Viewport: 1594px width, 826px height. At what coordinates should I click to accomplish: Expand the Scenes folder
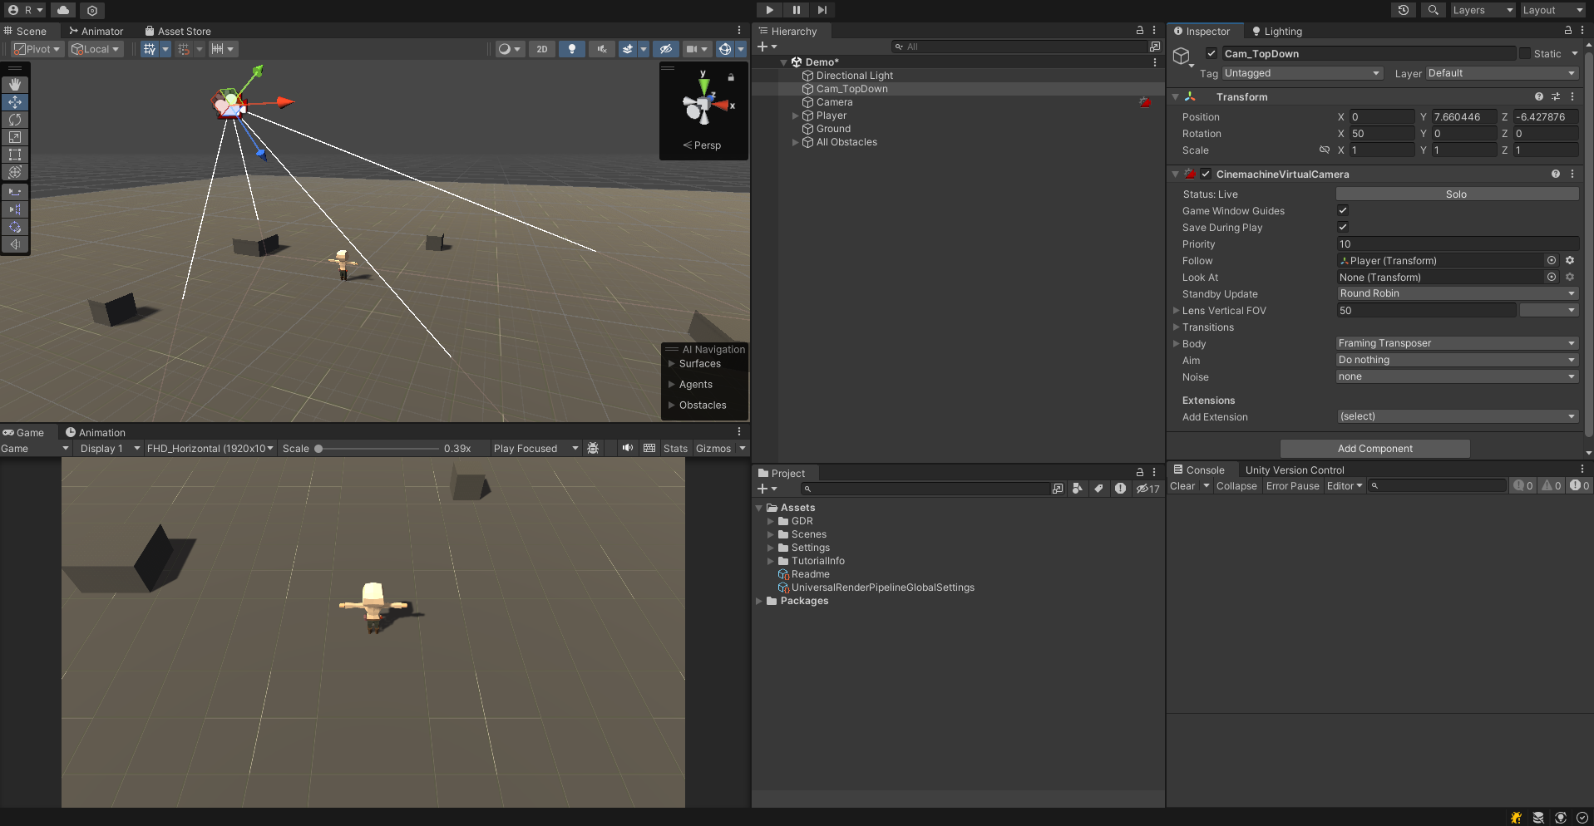tap(771, 534)
